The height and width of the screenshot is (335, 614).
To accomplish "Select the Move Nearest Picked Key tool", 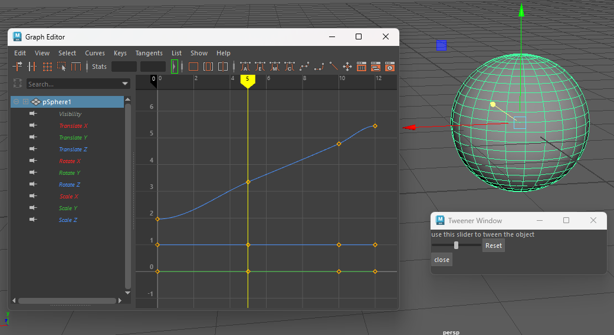I will click(17, 67).
